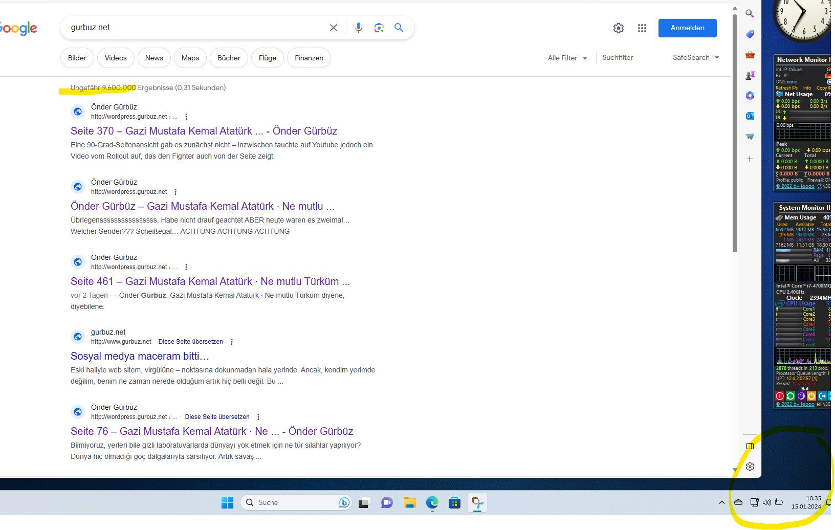Open Snipping Tool from the taskbar

click(x=477, y=503)
